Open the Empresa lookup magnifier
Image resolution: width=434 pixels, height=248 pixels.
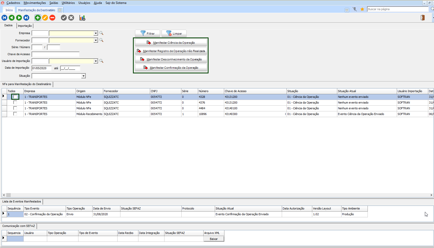click(101, 33)
